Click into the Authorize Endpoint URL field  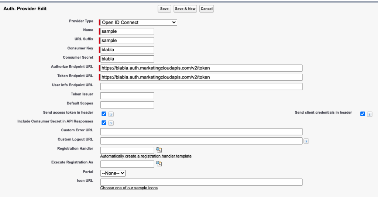coord(201,68)
